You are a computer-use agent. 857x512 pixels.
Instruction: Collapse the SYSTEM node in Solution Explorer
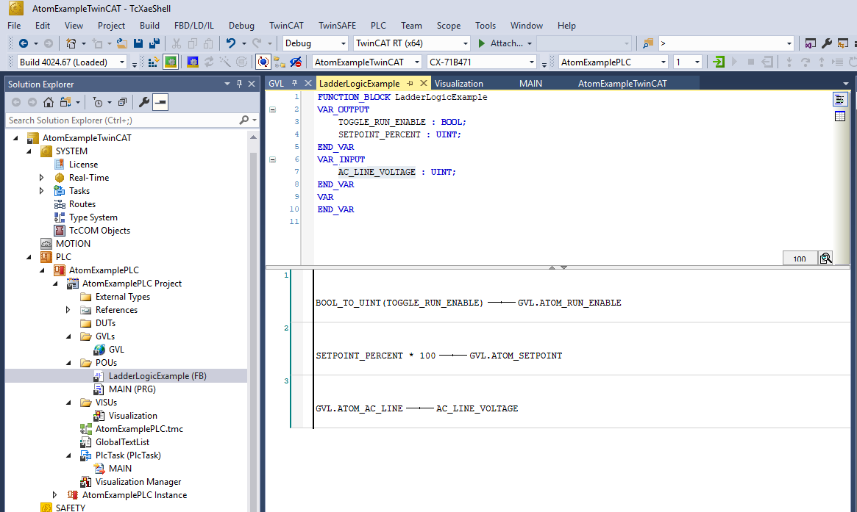[x=28, y=151]
